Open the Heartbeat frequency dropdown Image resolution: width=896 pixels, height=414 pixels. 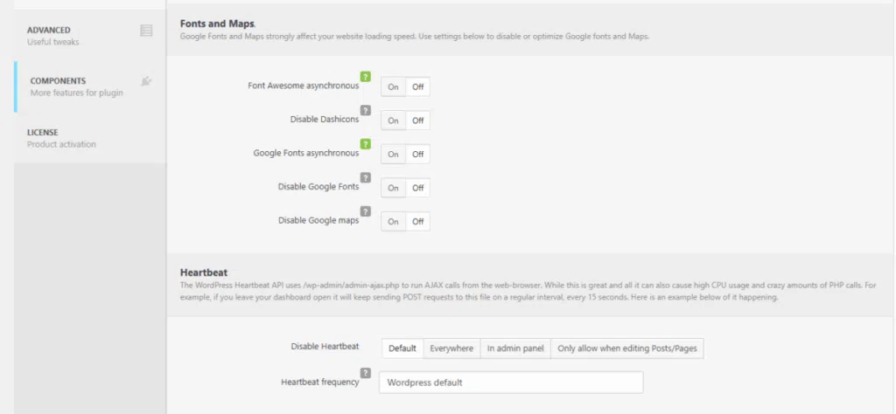pyautogui.click(x=510, y=383)
